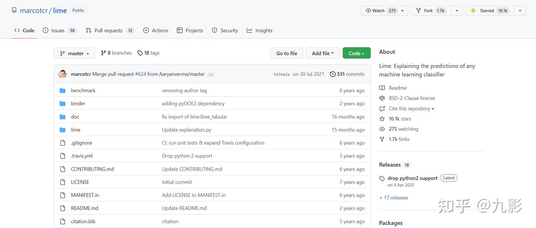
Task: Click the repository book icon beside marcotcr
Action: 14,10
